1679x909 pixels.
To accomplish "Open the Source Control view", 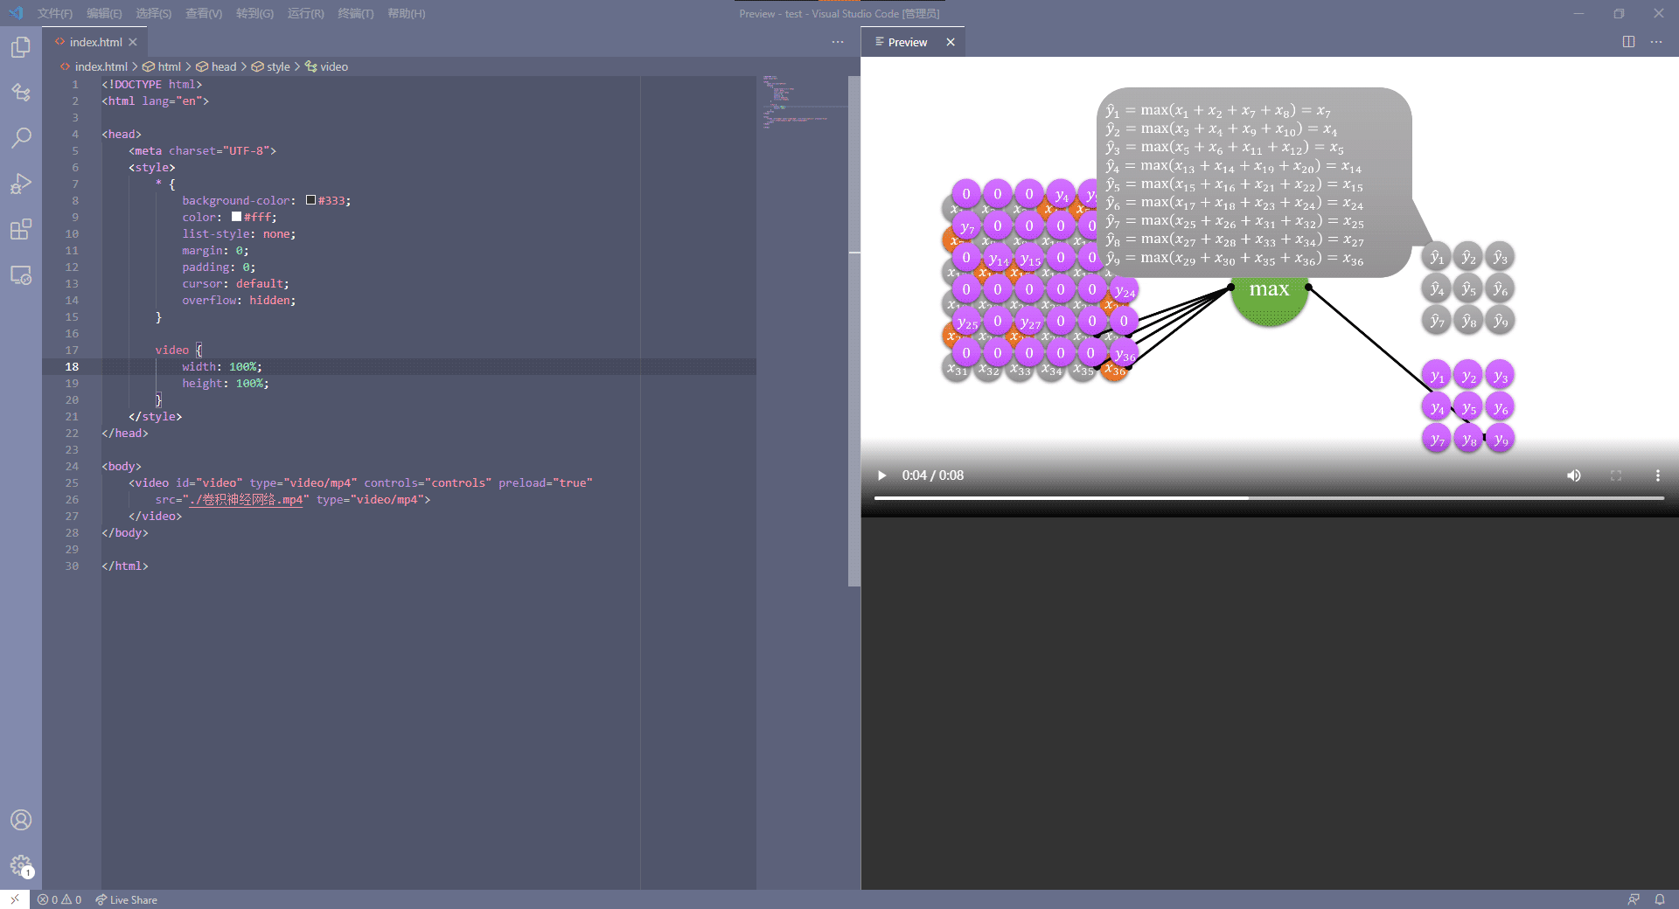I will (x=21, y=93).
